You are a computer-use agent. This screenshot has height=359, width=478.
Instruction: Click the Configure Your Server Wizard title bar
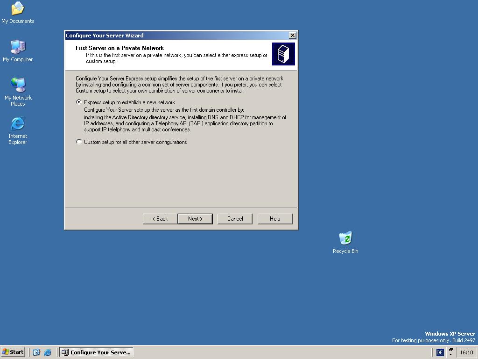177,36
